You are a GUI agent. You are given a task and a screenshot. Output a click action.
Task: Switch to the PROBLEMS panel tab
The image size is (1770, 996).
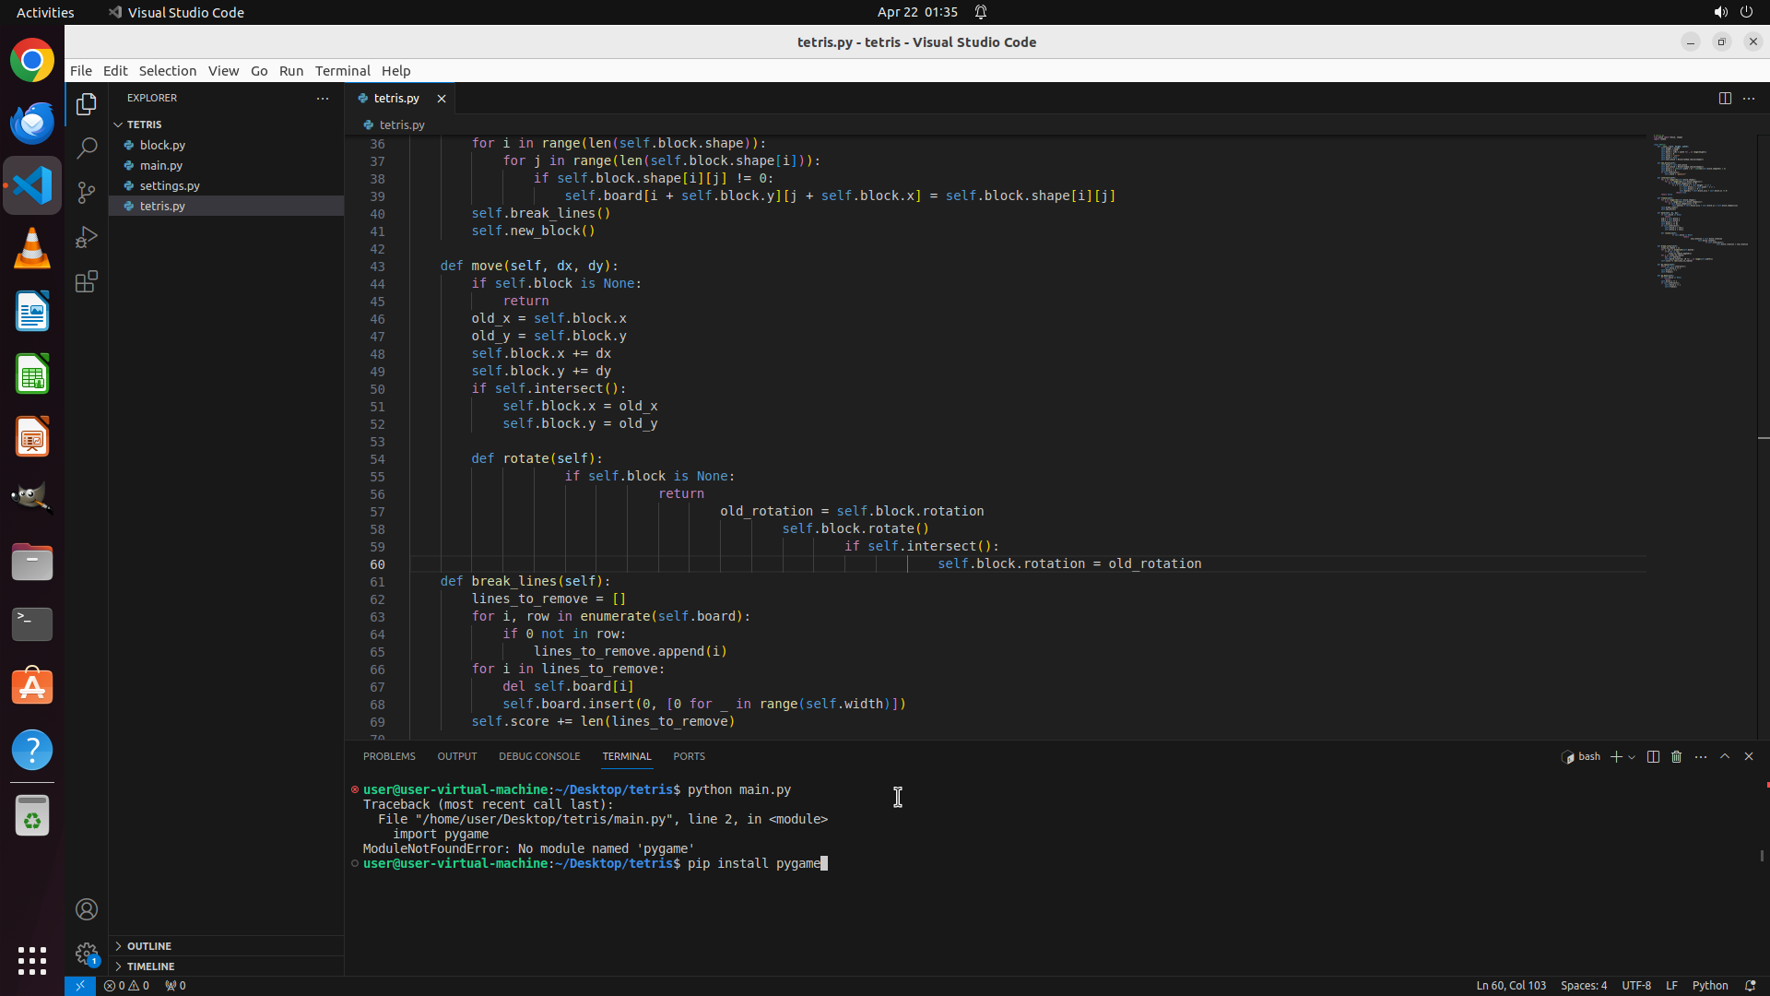[x=389, y=756]
